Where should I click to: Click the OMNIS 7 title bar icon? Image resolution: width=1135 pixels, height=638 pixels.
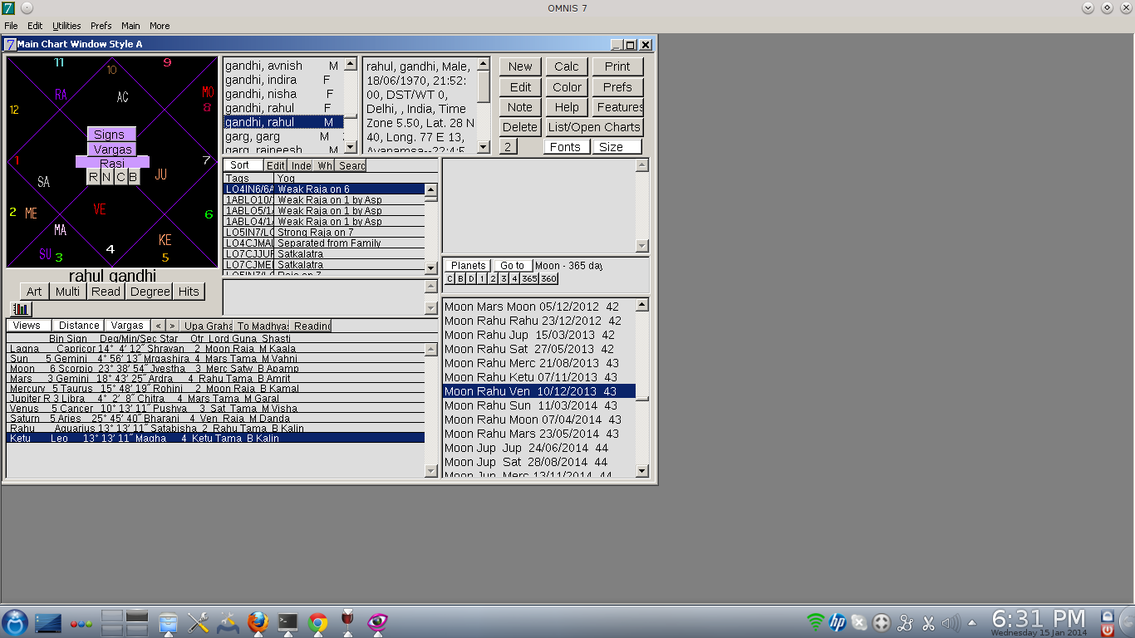8,8
